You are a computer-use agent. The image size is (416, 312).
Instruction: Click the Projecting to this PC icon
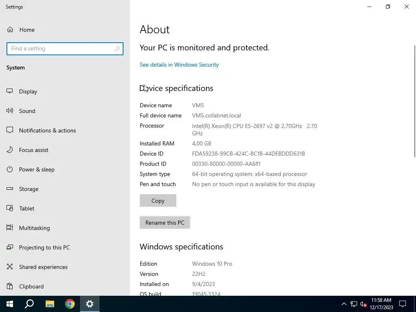click(10, 247)
